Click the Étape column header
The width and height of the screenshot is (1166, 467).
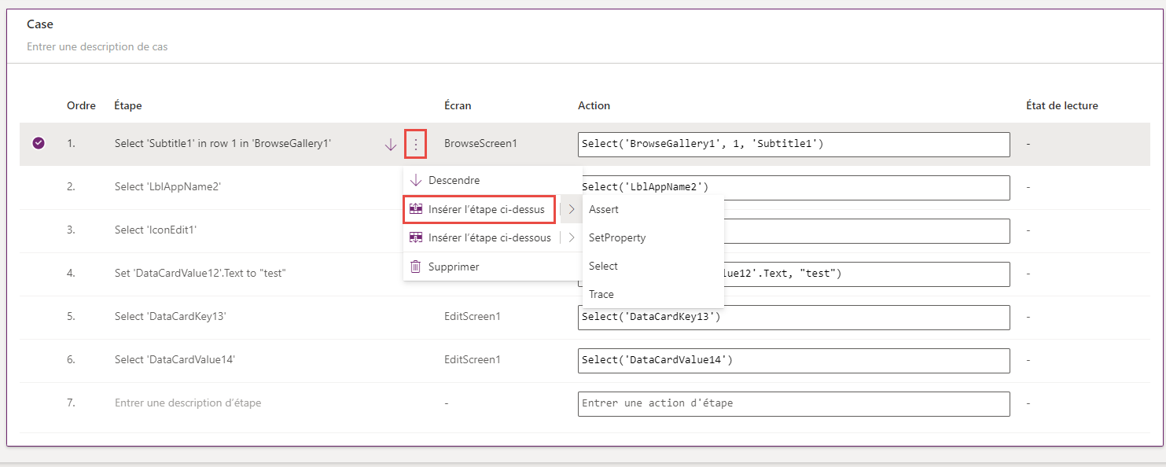[x=128, y=105]
